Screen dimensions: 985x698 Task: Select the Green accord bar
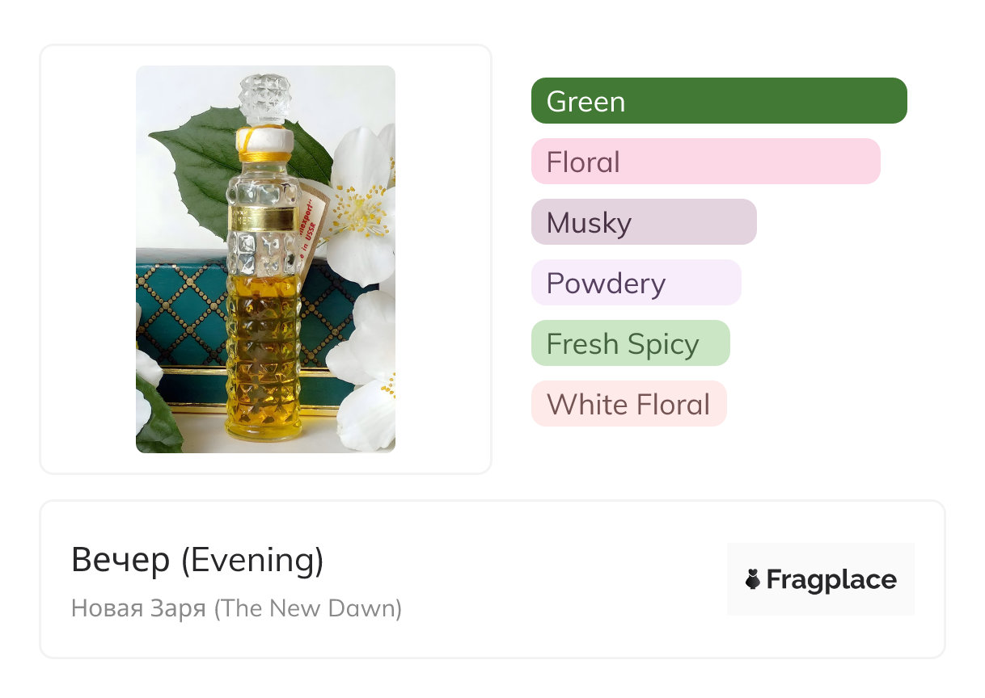(718, 101)
